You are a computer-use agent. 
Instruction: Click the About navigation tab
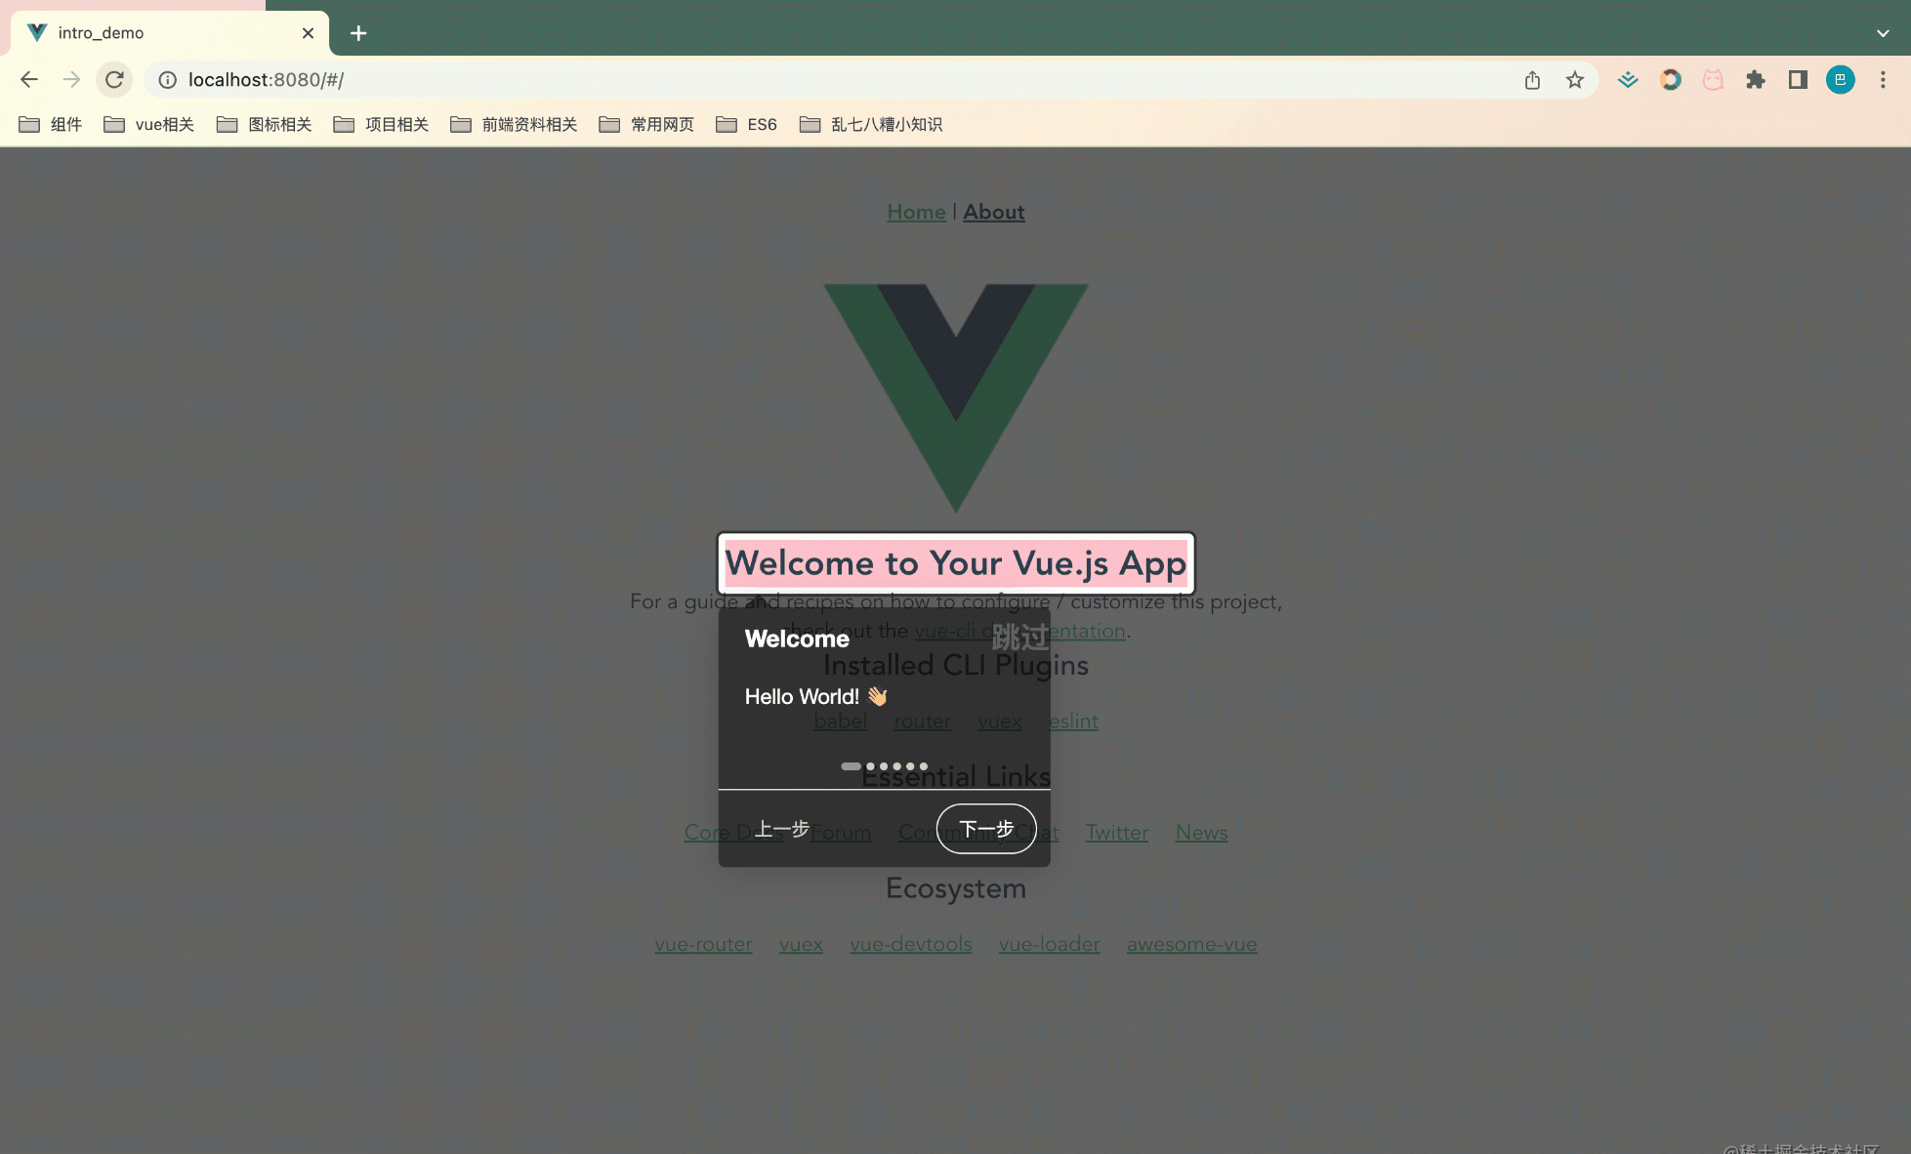coord(994,212)
